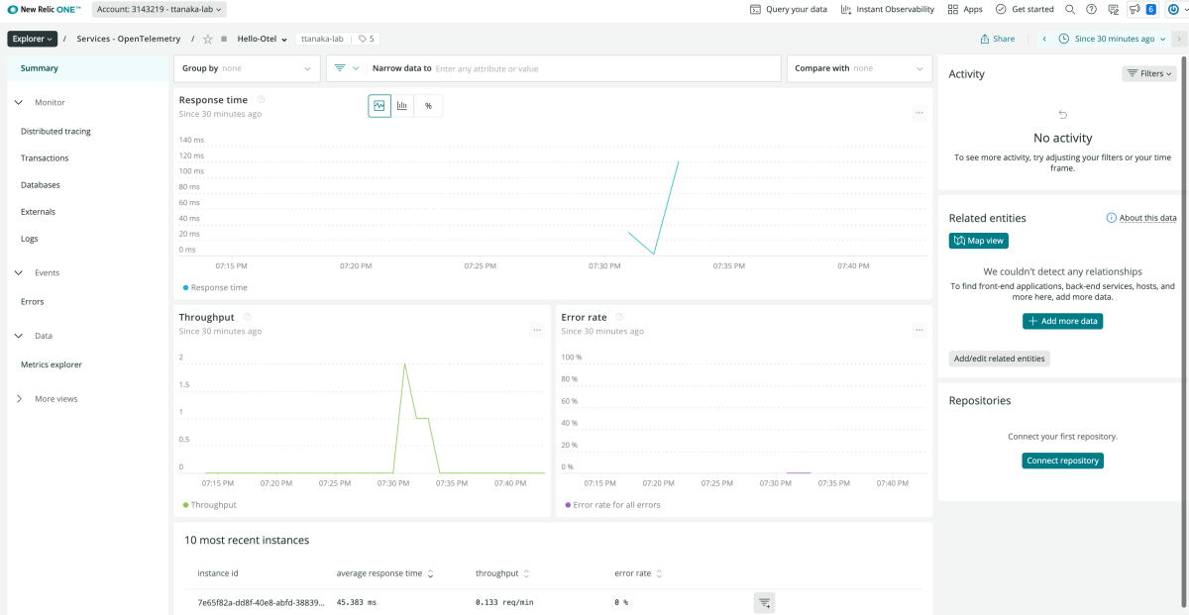
Task: Click the instance table filter icon
Action: 764,602
